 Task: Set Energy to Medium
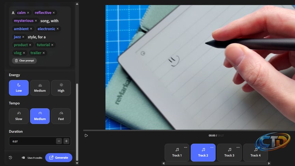(x=40, y=88)
